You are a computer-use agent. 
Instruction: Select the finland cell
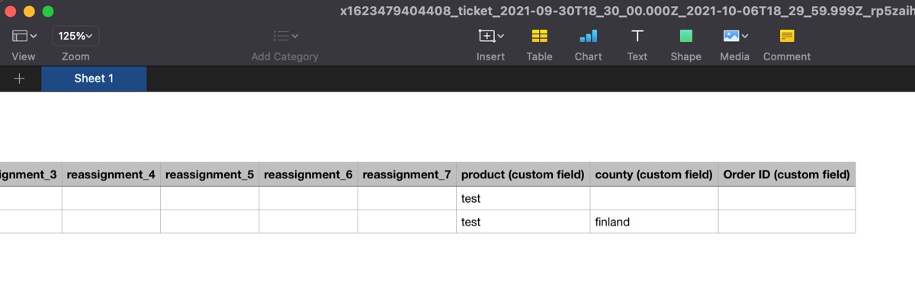pos(654,222)
